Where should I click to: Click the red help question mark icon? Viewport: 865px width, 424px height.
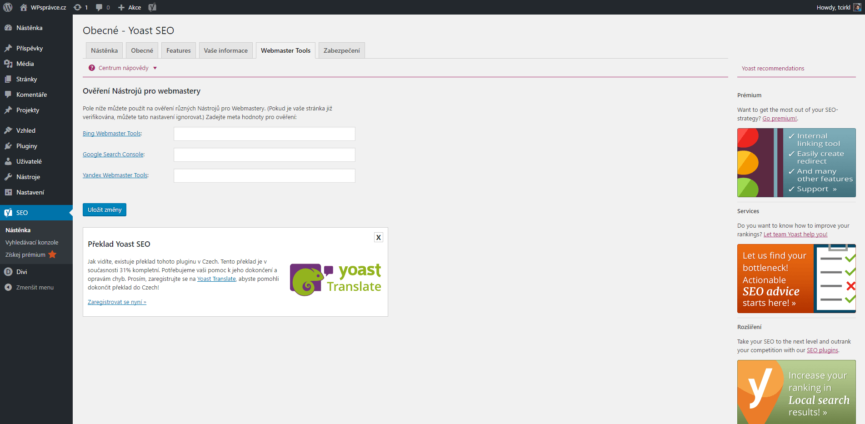click(x=92, y=68)
